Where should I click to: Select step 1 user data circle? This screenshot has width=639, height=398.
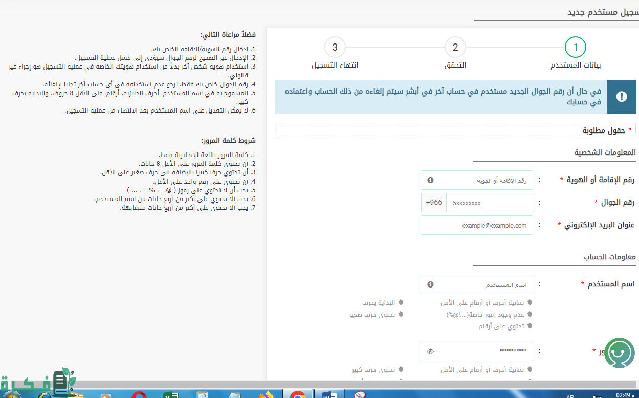point(575,48)
